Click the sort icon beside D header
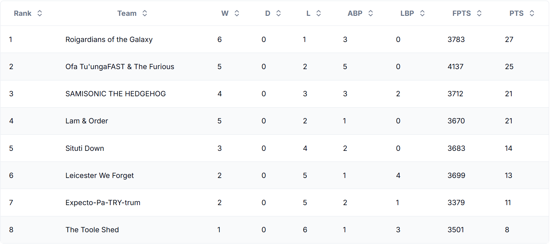Screen dimensions: 553x250 (279, 13)
